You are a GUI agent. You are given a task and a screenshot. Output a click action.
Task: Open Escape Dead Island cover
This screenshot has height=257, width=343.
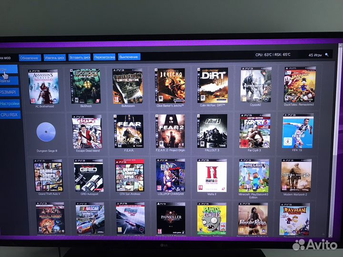point(87,132)
